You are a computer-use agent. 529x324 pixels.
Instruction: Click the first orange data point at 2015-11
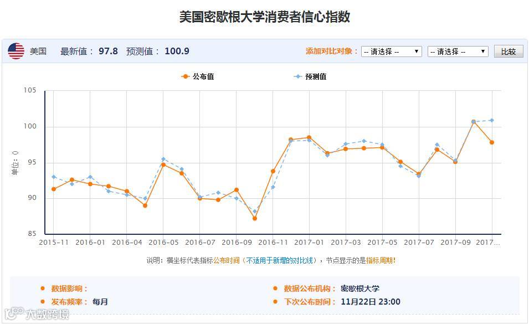[54, 189]
